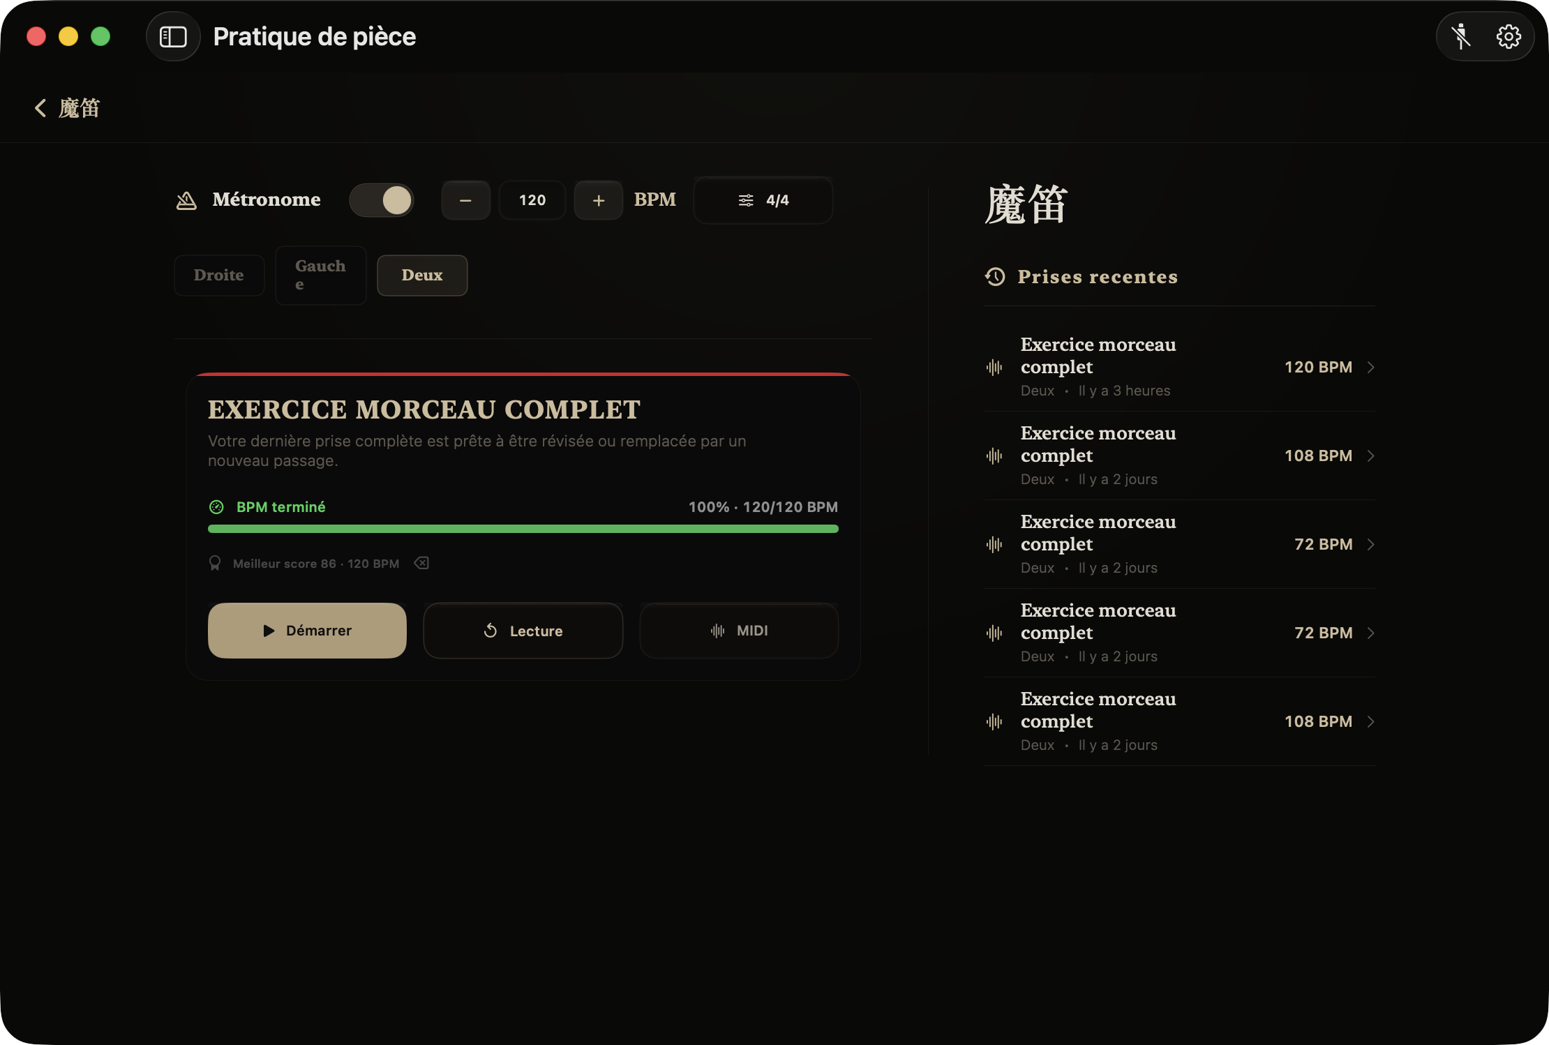Click the replay arrow icon in Lecture
Viewport: 1549px width, 1045px height.
point(491,631)
